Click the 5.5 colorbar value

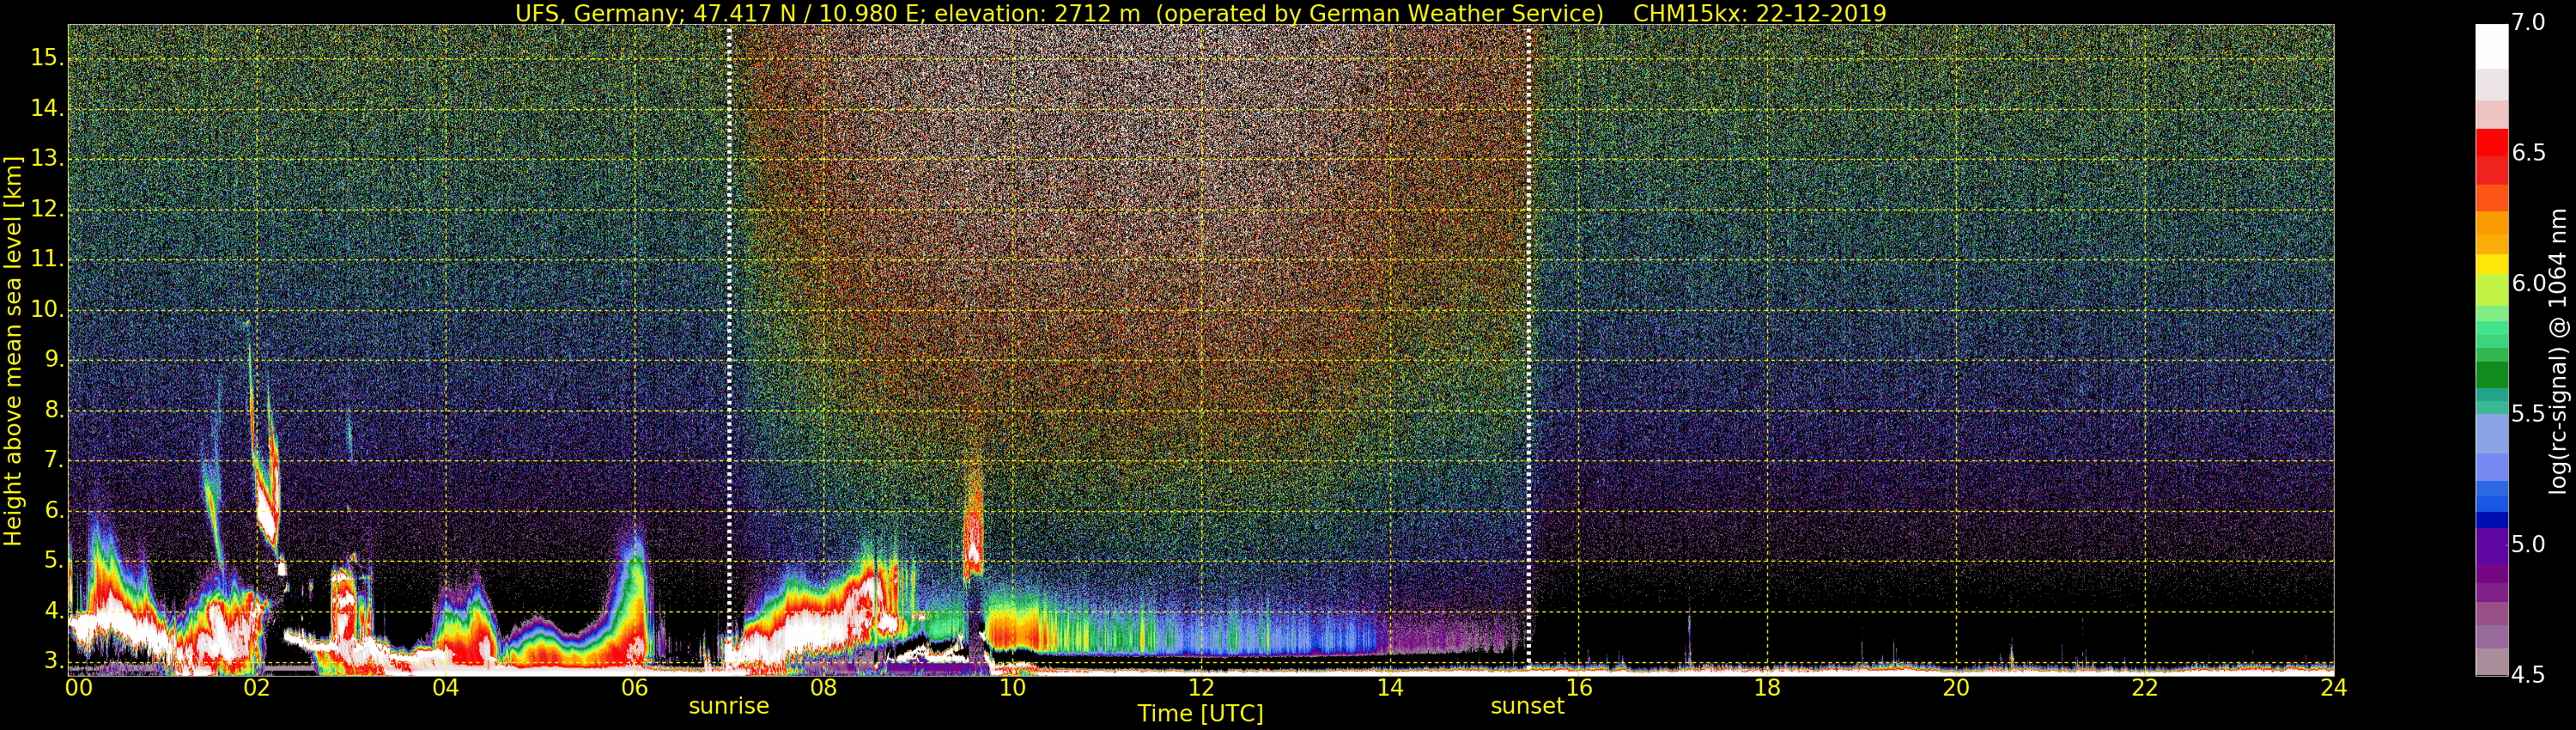2529,414
